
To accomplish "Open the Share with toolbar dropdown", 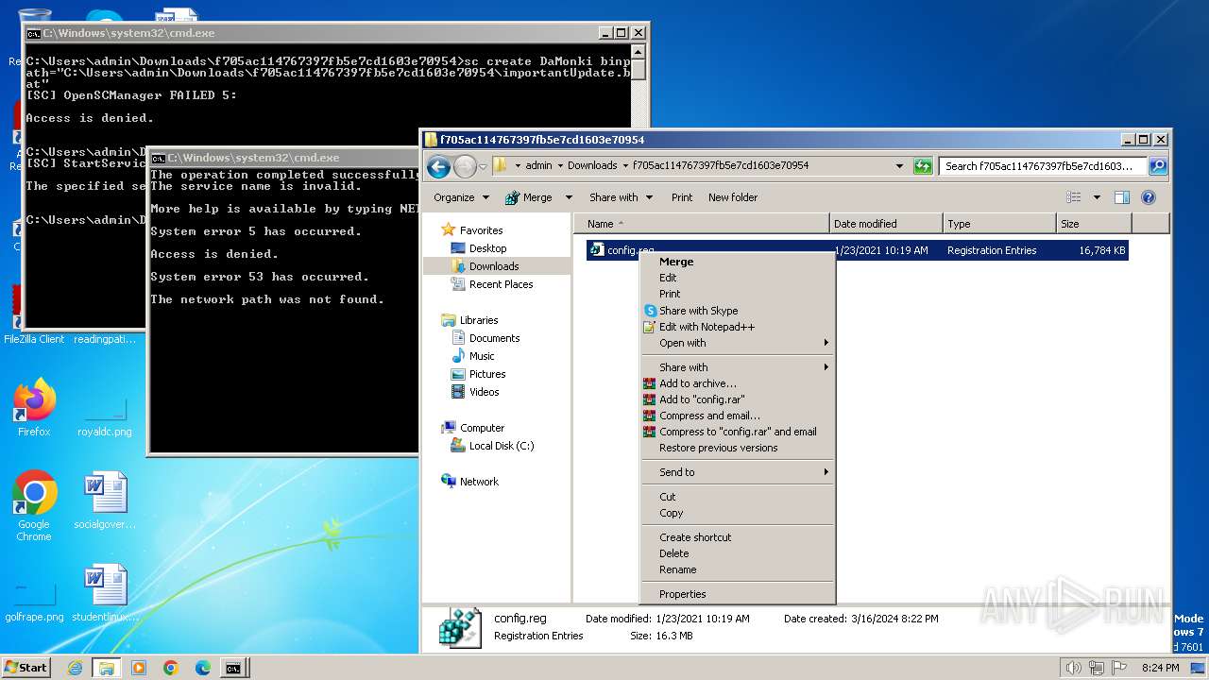I will (x=621, y=197).
